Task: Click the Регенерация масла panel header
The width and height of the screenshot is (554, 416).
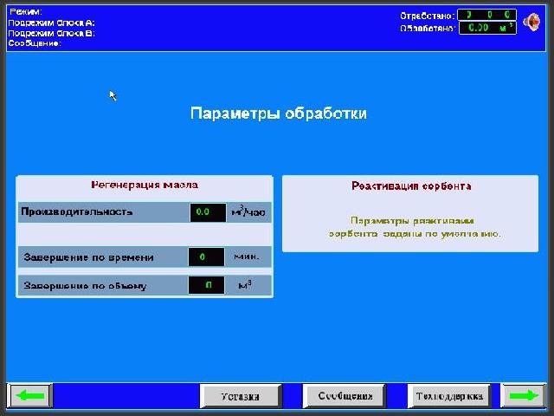Action: tap(145, 185)
